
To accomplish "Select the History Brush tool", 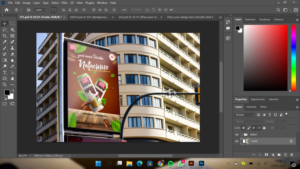I will (x=5, y=54).
